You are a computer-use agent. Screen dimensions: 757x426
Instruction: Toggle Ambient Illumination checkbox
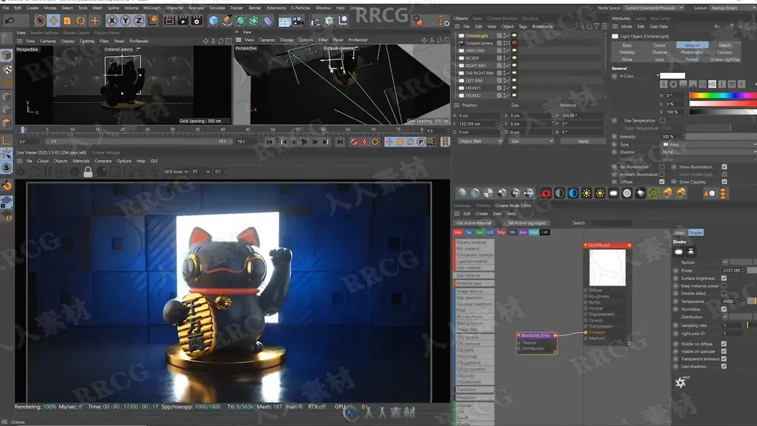click(662, 175)
